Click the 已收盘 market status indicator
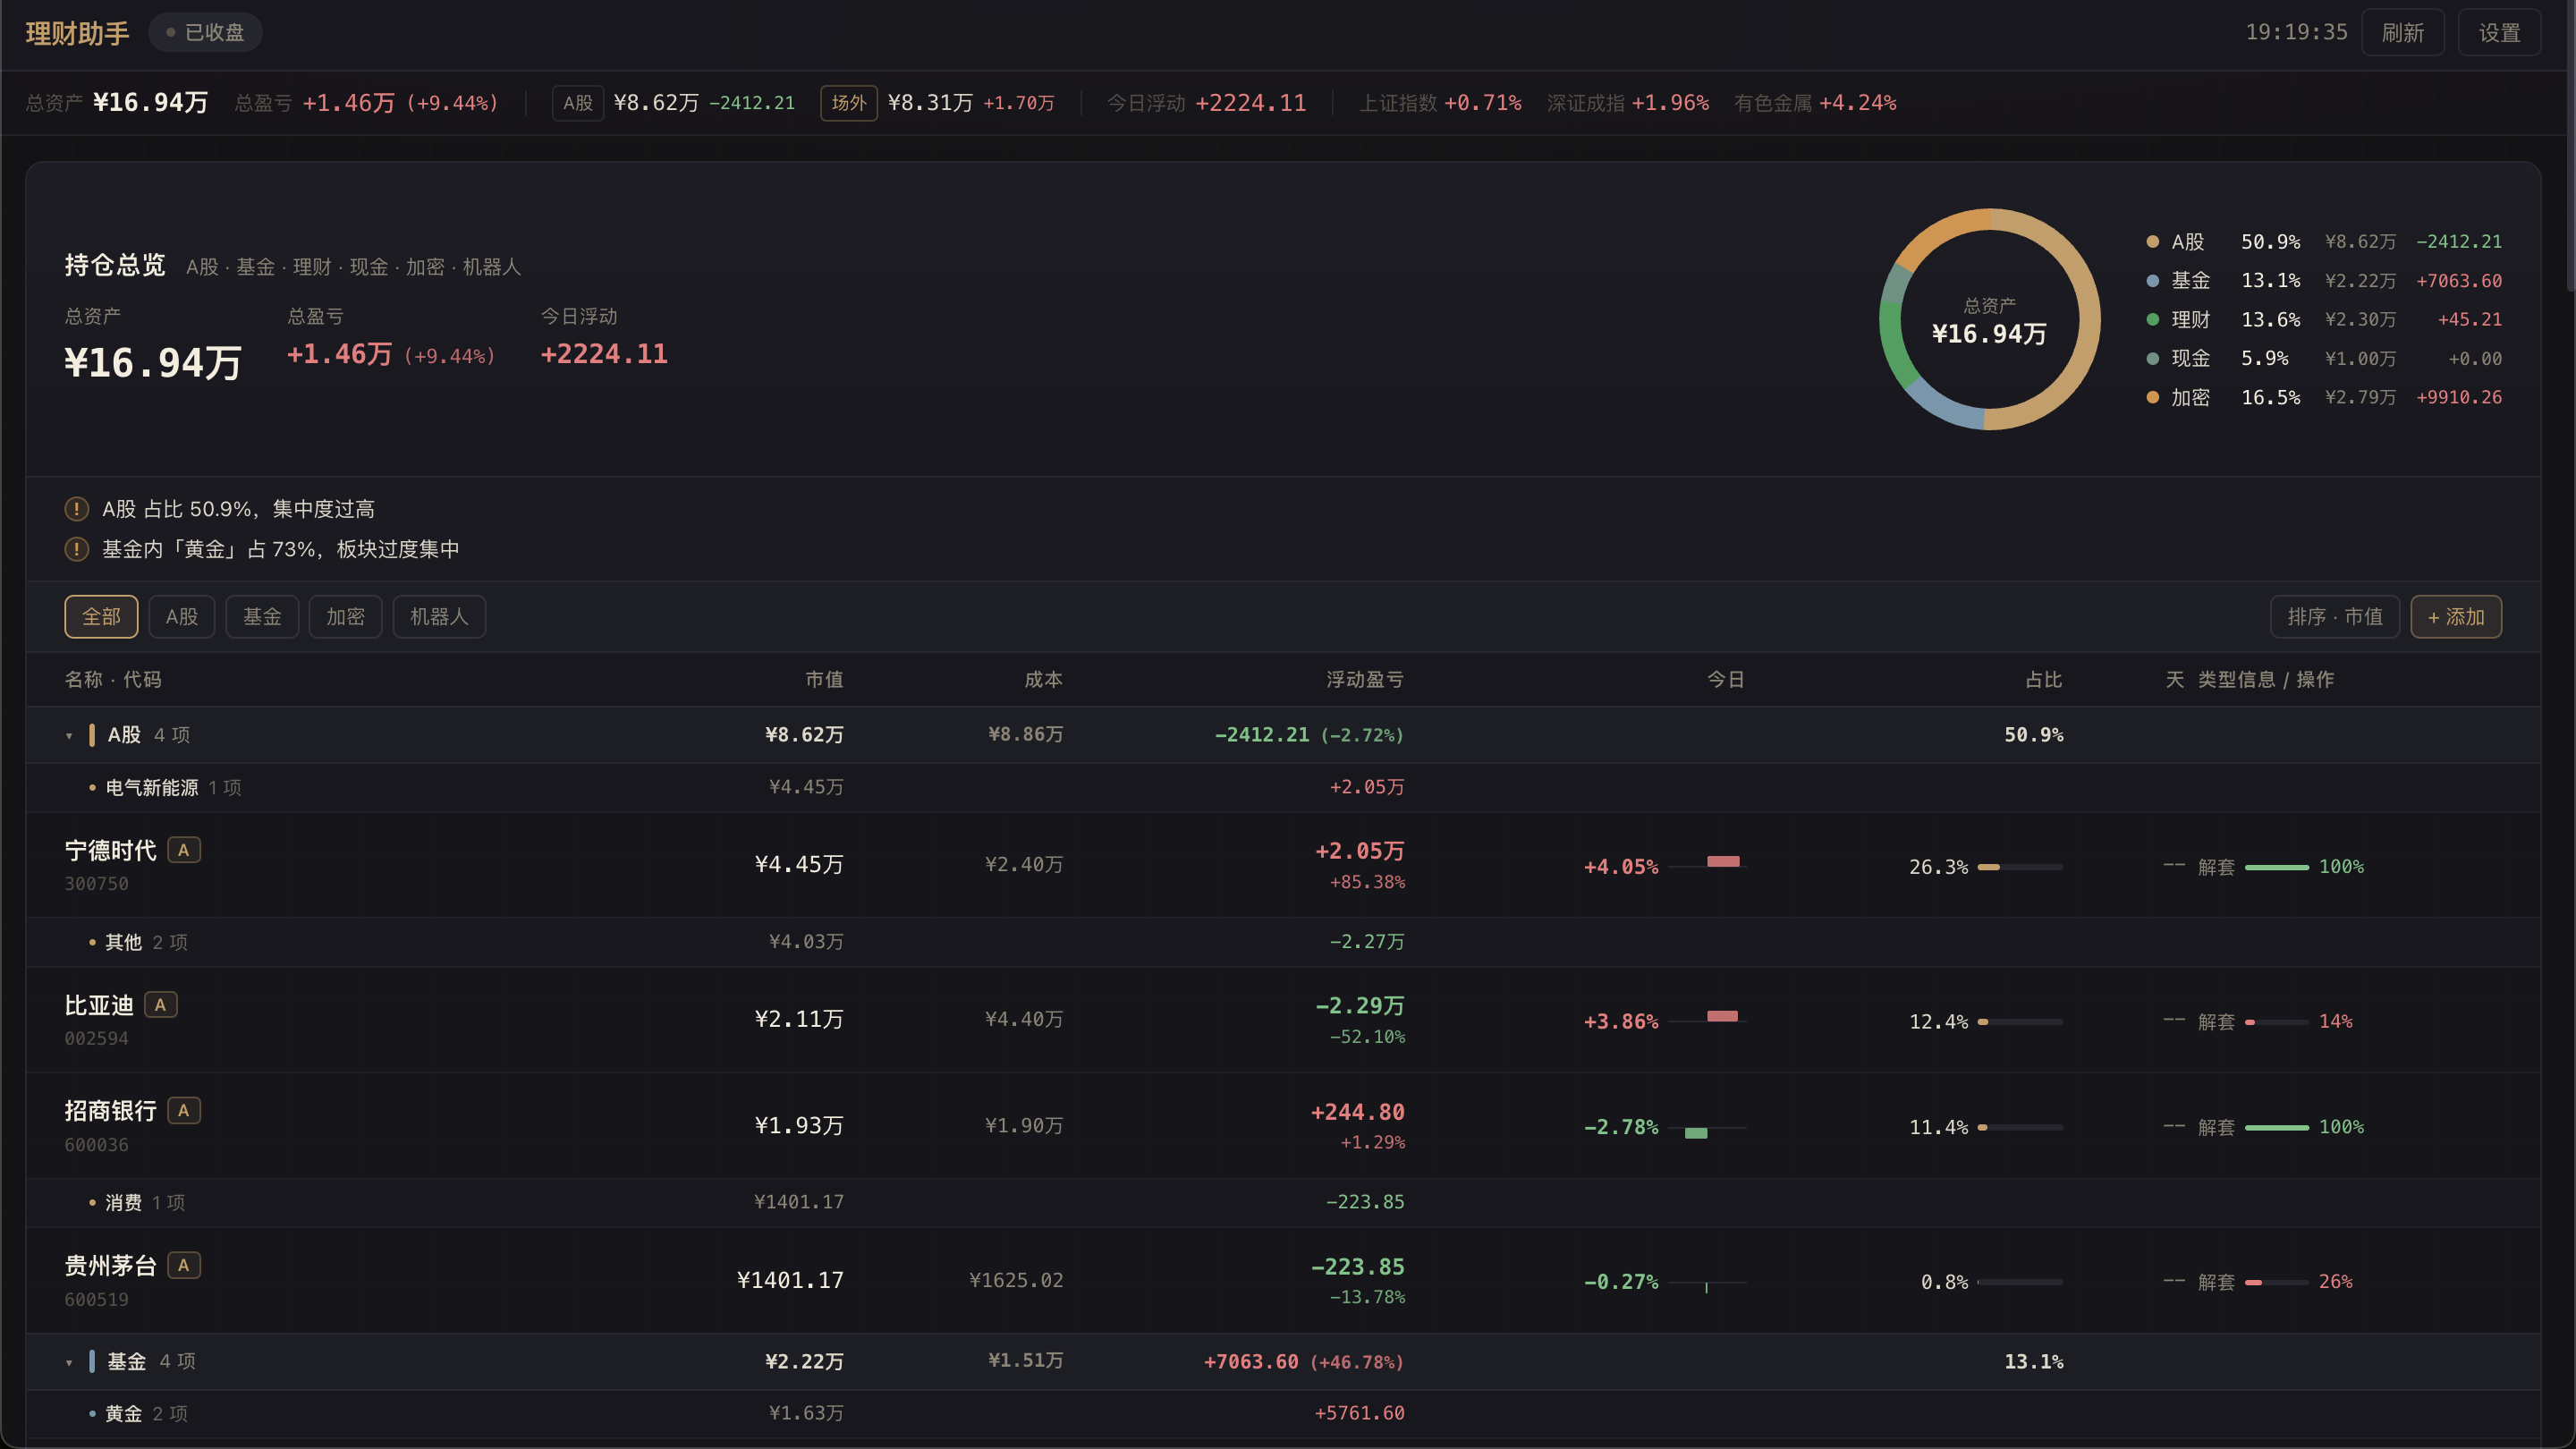The image size is (2576, 1449). (x=205, y=32)
